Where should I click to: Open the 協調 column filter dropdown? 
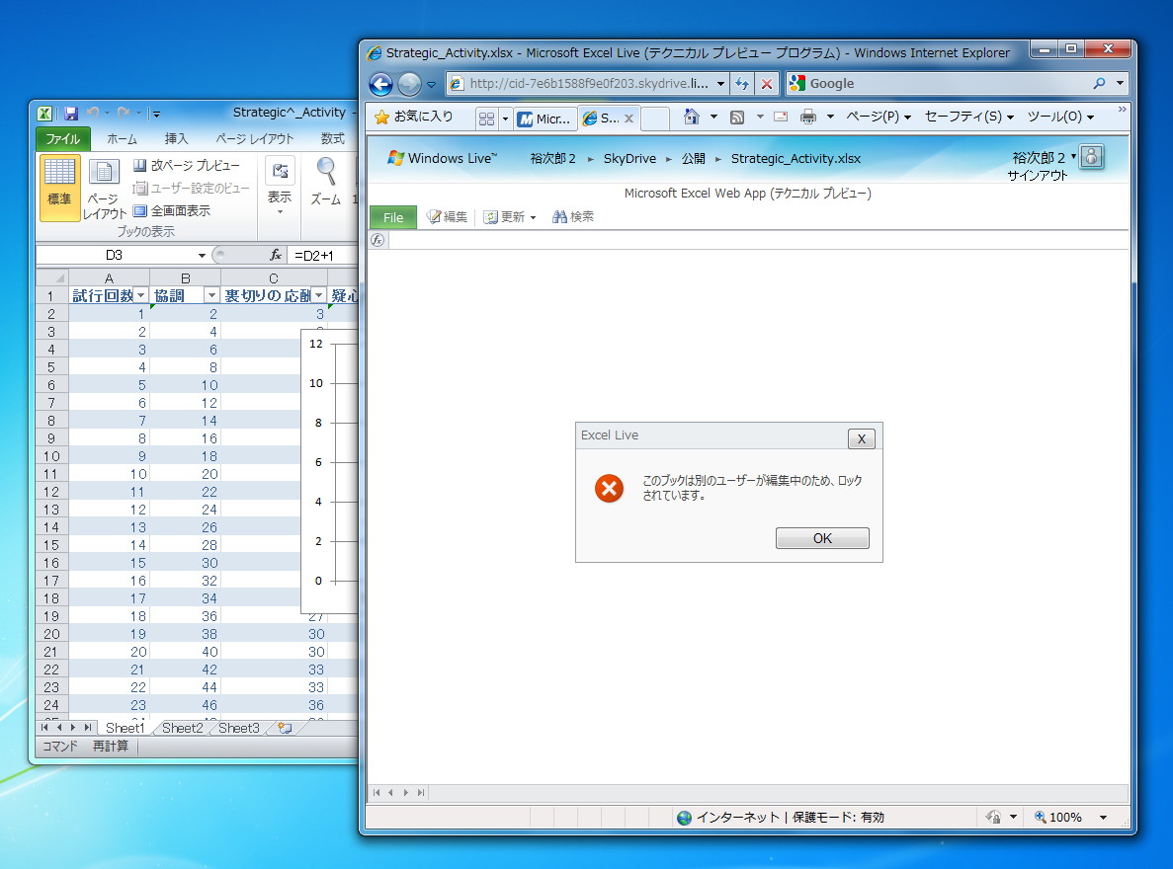click(x=211, y=295)
